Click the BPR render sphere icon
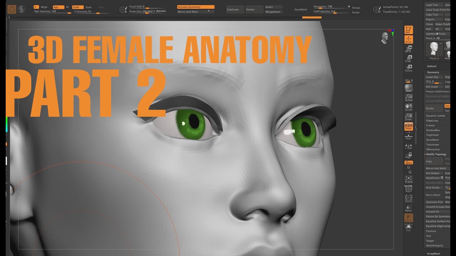This screenshot has width=456, height=256. tap(409, 88)
